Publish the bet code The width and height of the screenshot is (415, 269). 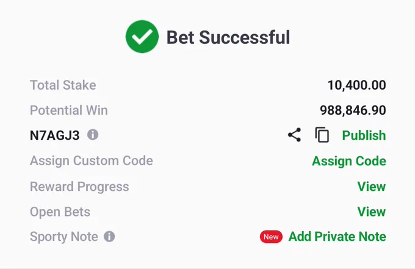[364, 135]
